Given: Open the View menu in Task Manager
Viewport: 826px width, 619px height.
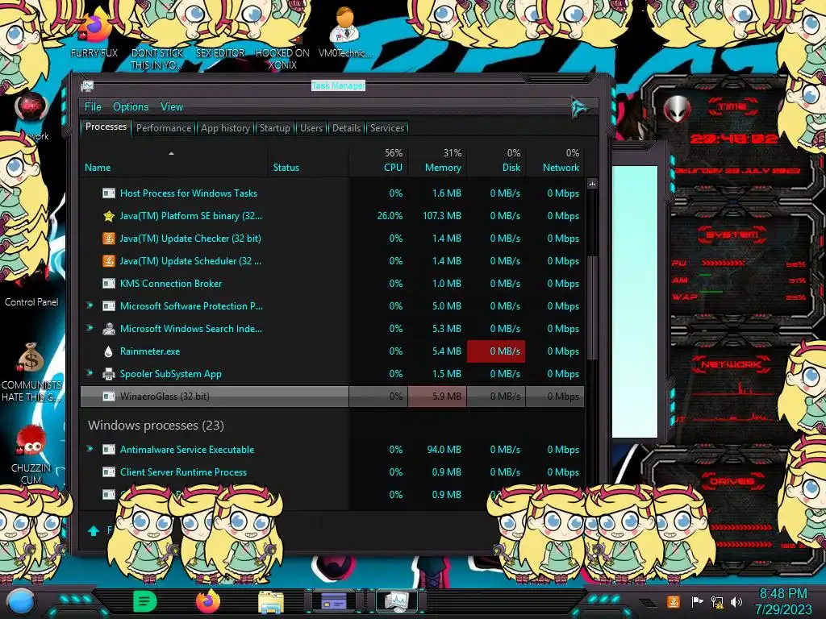Looking at the screenshot, I should tap(172, 107).
